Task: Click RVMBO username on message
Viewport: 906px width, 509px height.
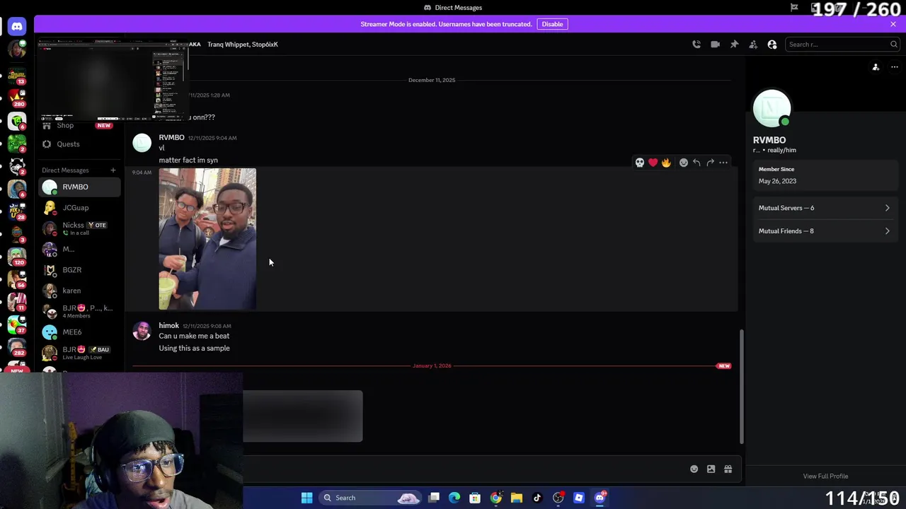Action: [x=171, y=138]
